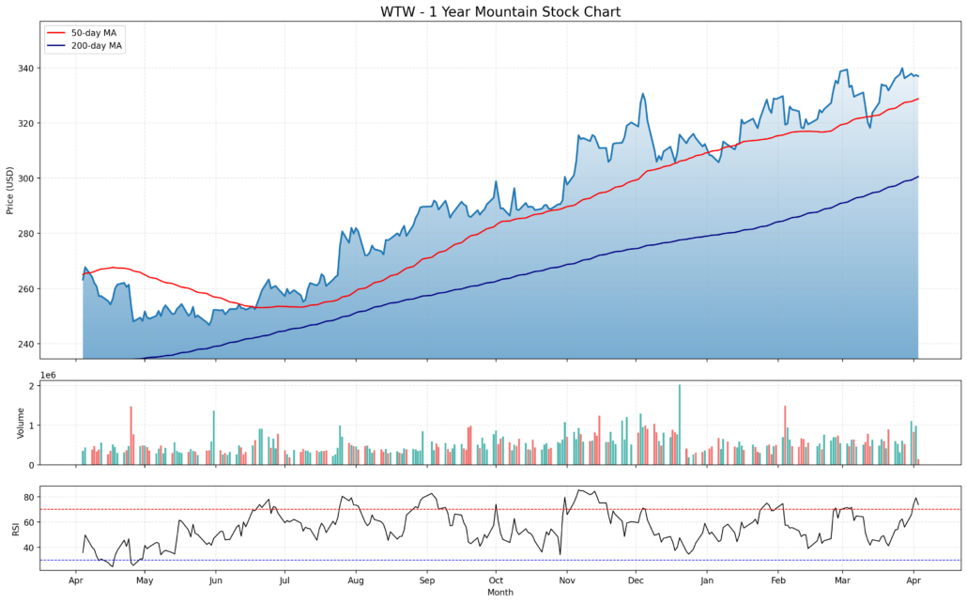Click the "Price (USD)" axis label
This screenshot has width=967, height=603.
pyautogui.click(x=9, y=190)
